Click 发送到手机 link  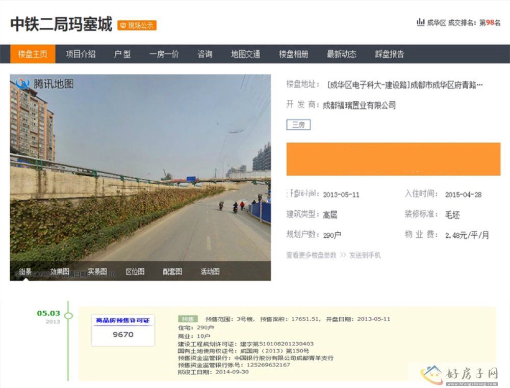click(x=365, y=255)
